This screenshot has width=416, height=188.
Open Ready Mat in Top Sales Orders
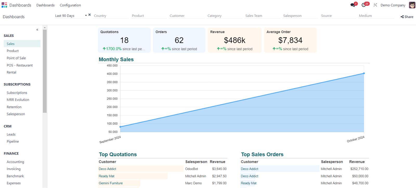coord(249,183)
